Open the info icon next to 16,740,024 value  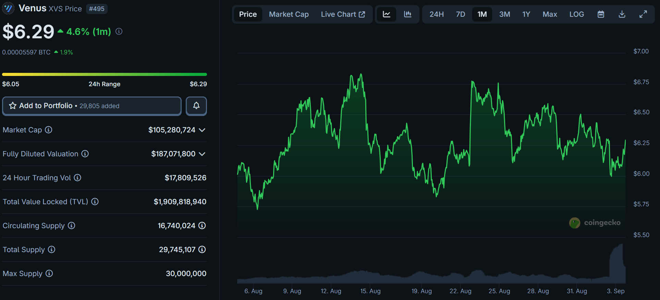(202, 225)
